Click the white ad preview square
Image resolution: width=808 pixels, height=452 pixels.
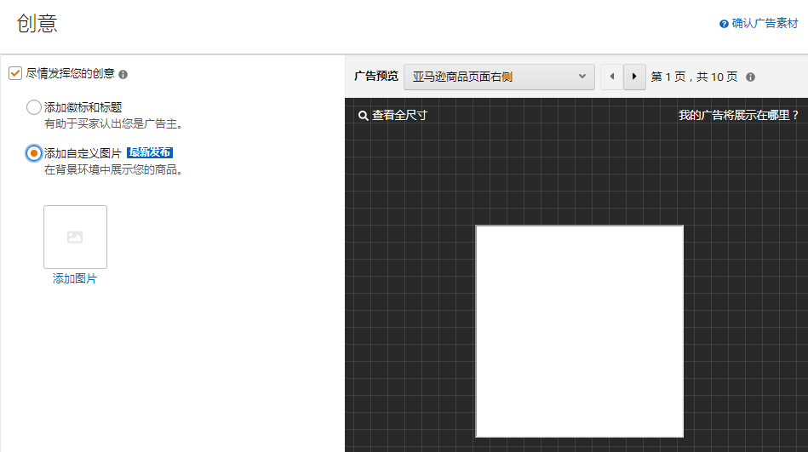(579, 331)
